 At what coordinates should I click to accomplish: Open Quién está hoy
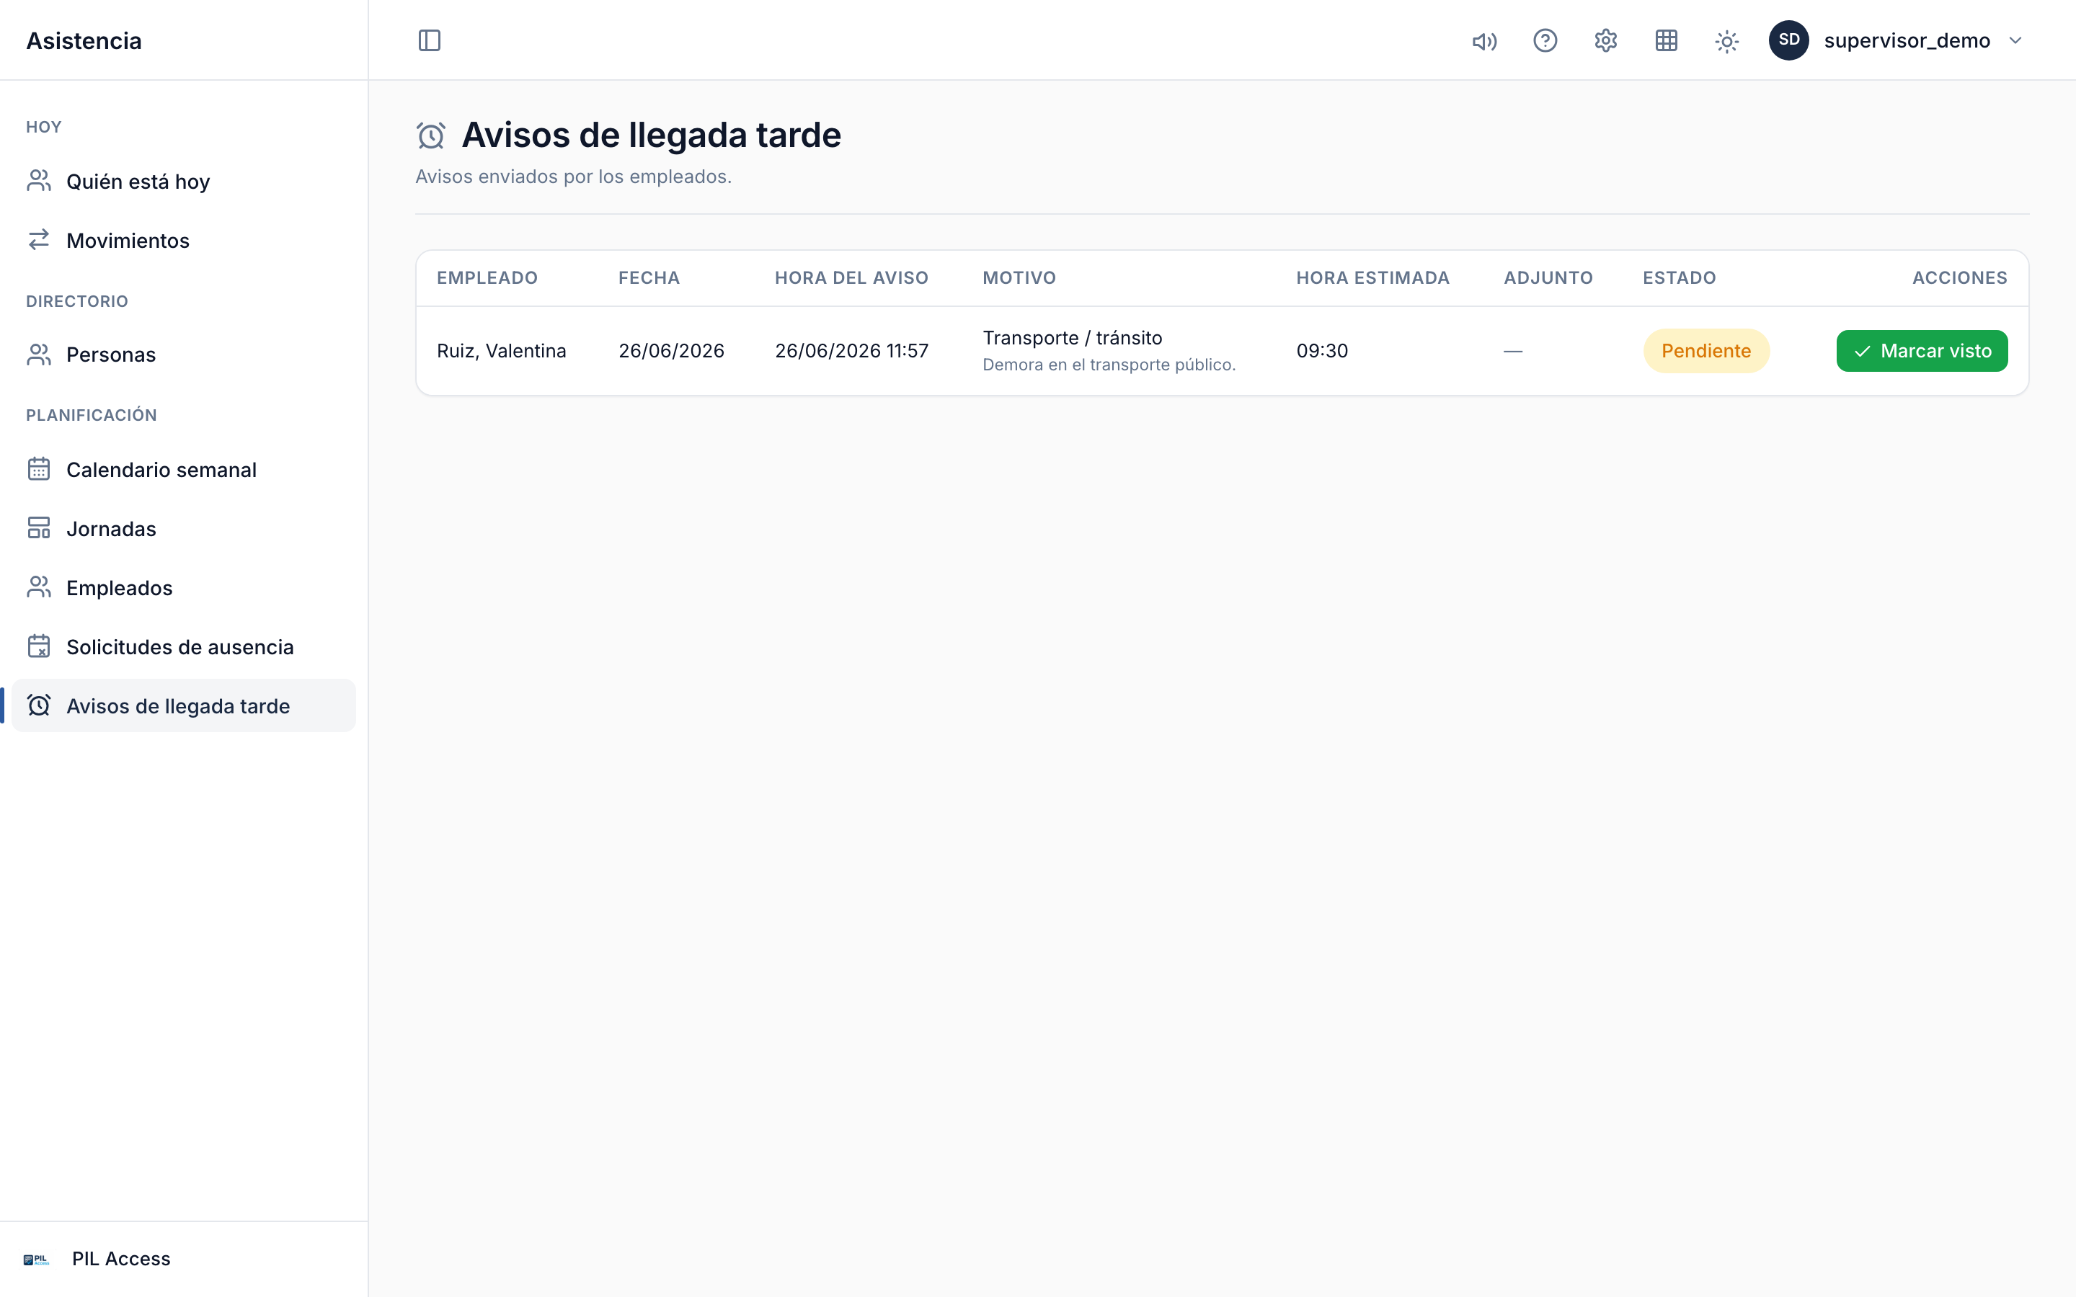click(184, 181)
